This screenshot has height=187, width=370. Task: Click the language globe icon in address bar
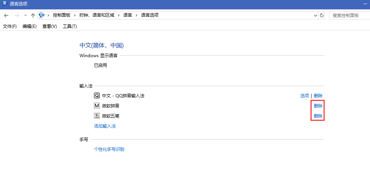(42, 15)
